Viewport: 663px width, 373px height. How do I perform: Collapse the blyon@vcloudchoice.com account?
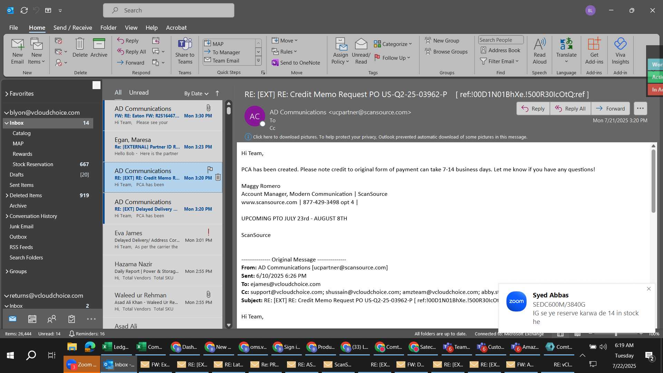[6, 113]
